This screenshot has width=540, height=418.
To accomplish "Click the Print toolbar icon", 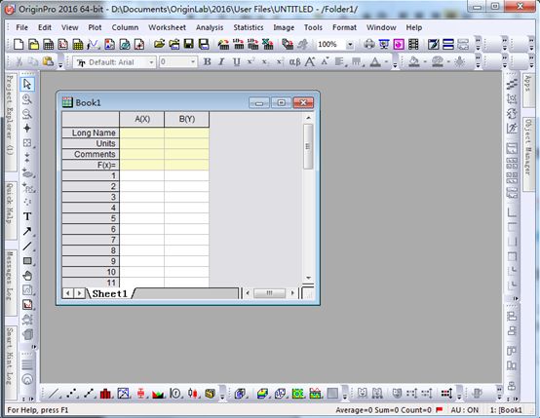I will 369,44.
